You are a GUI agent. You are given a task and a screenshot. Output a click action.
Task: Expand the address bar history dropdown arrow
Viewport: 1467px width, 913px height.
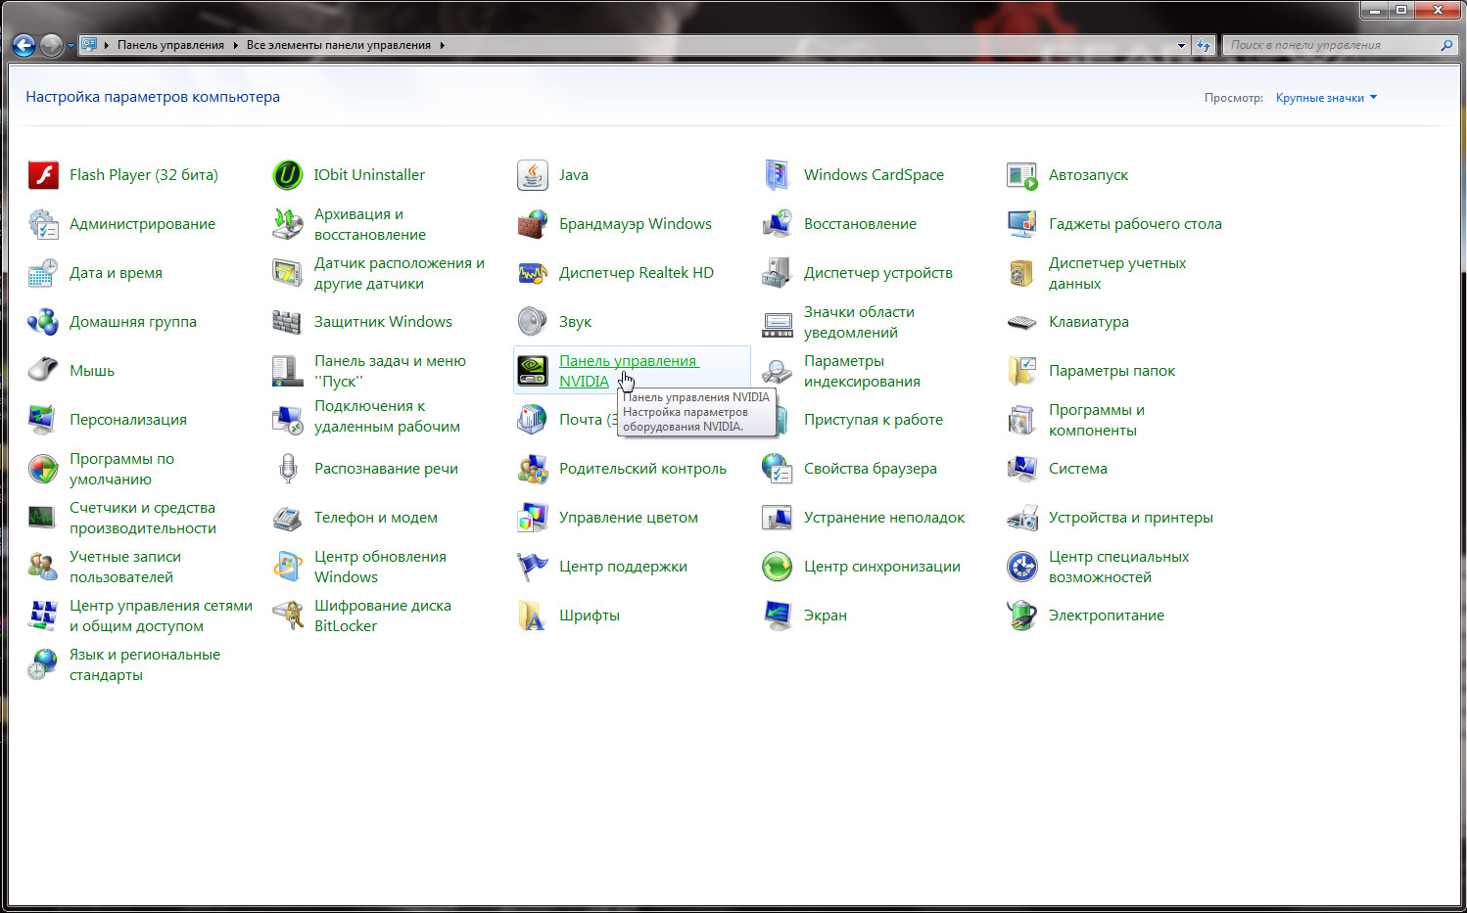1181,45
